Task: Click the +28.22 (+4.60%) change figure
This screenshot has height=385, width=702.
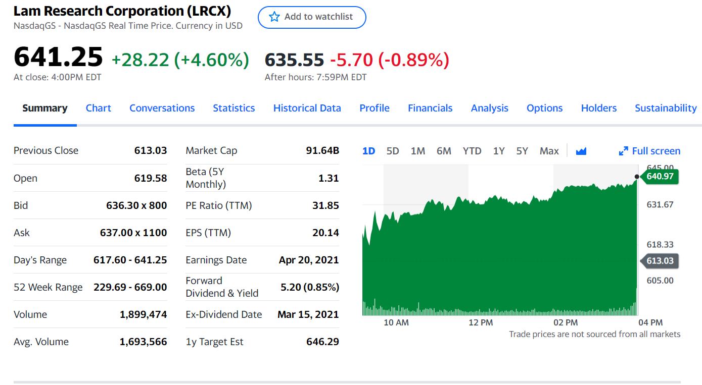Action: (x=180, y=60)
